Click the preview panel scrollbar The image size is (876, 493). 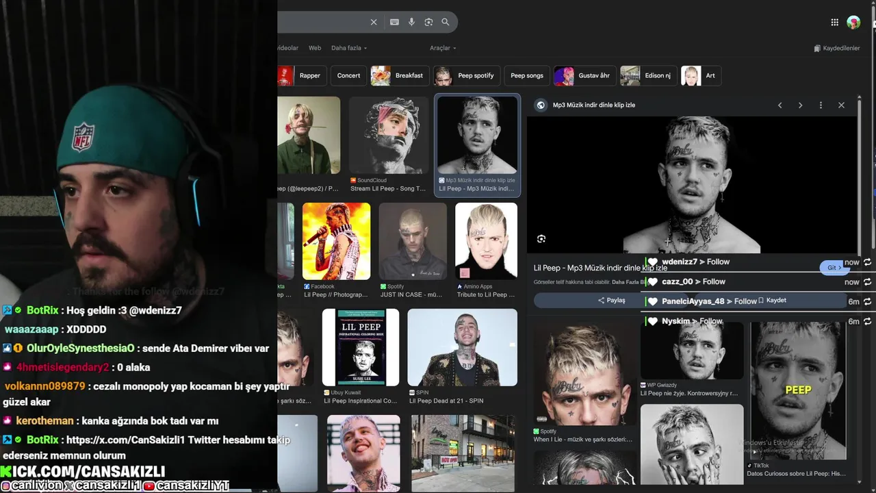860,178
